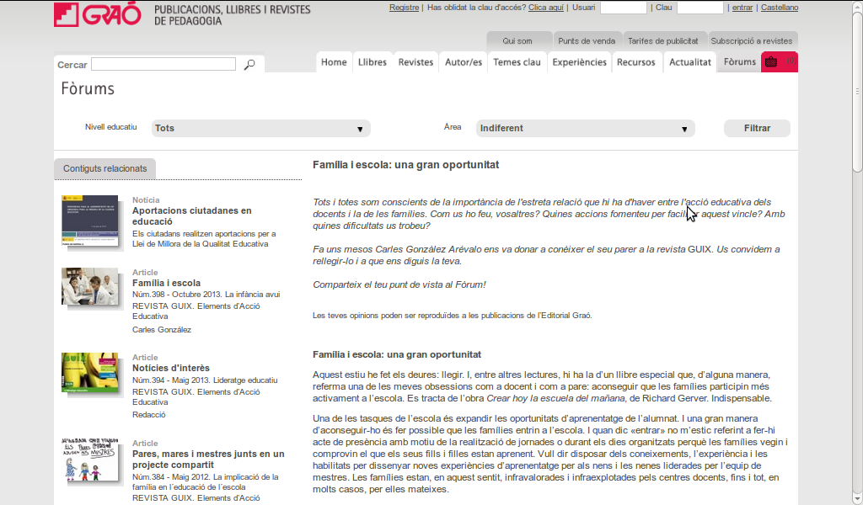Go to the Home menu tab

pyautogui.click(x=334, y=62)
